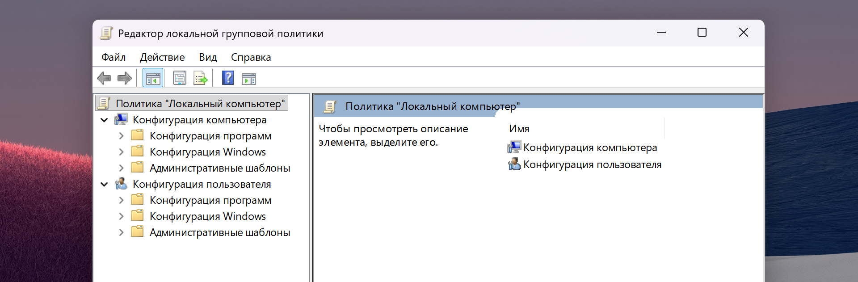Click the Properties toolbar icon

(179, 79)
